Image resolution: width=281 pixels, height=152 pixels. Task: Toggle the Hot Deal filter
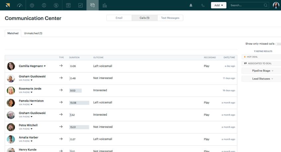[261, 57]
